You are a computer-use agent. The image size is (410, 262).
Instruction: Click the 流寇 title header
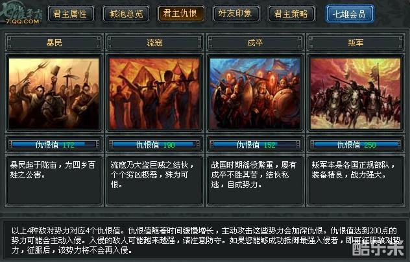coord(154,42)
